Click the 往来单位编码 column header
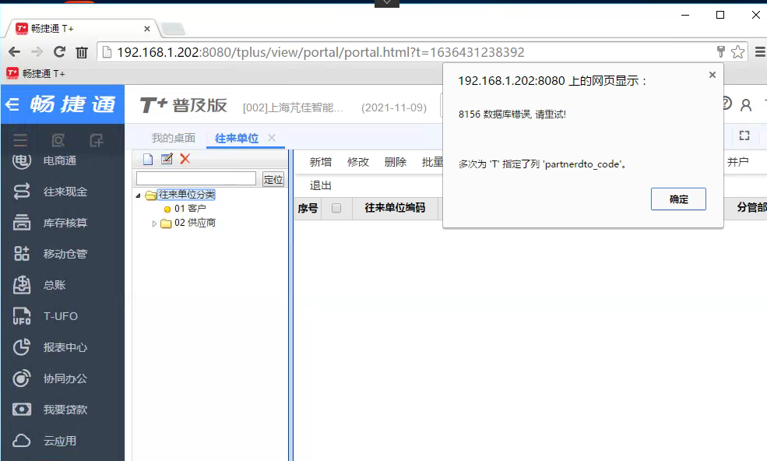The image size is (767, 461). pyautogui.click(x=395, y=207)
